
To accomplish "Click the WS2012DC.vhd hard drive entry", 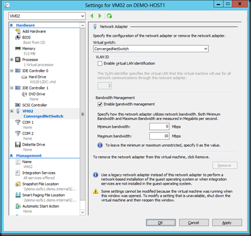I will (43, 82).
